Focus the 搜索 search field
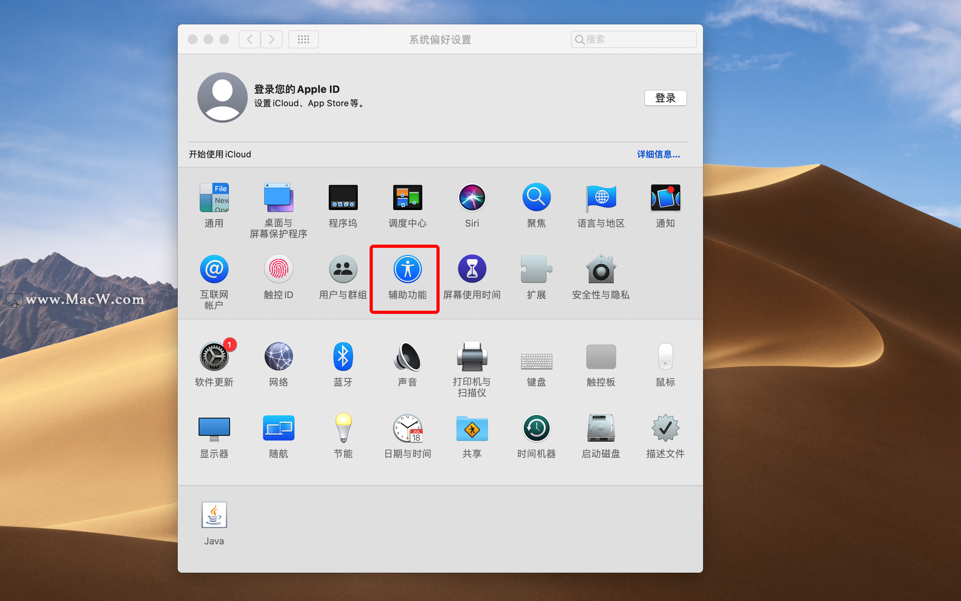 click(633, 39)
